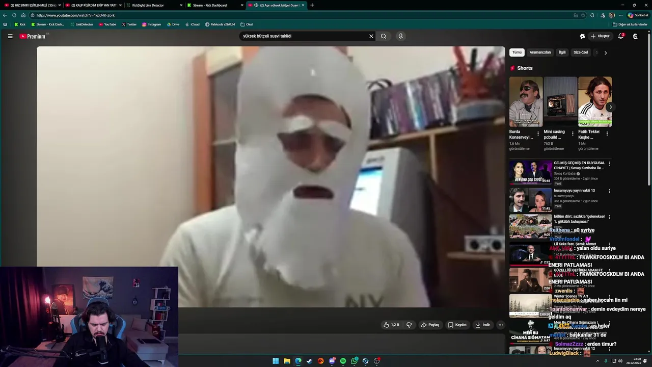Open WhatsApp from the taskbar
Screen dimensions: 652x367
pos(354,361)
